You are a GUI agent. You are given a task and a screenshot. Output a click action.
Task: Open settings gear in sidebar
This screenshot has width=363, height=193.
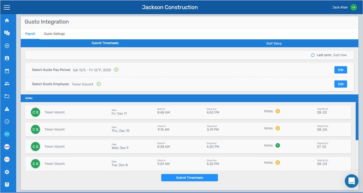point(7,172)
